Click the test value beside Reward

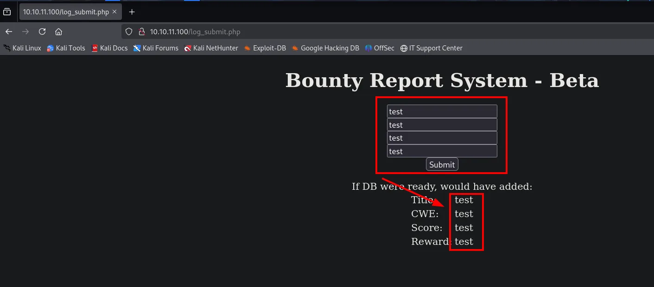coord(464,242)
